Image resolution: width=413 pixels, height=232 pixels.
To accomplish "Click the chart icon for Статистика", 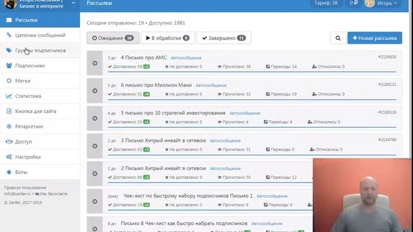I will 9,96.
